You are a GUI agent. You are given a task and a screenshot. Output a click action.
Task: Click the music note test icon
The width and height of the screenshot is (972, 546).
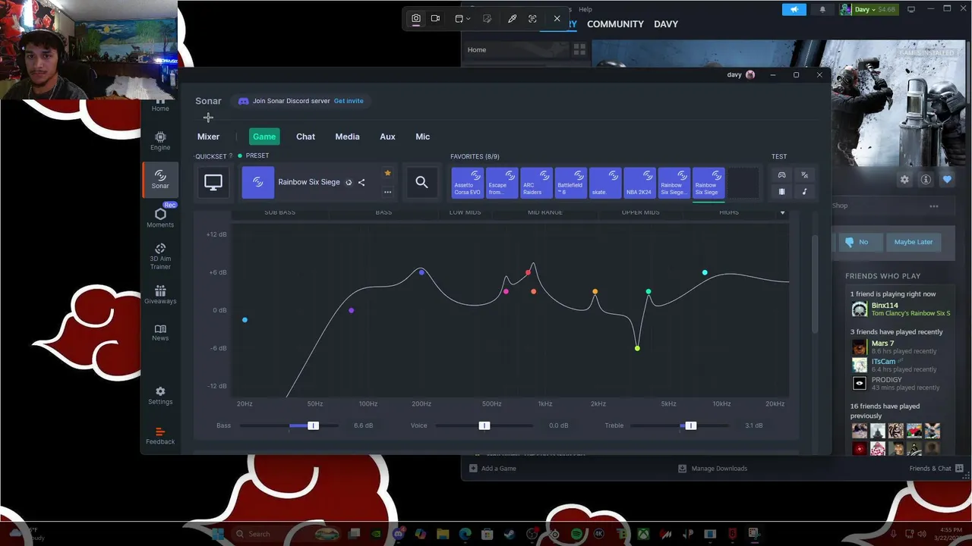coord(804,191)
